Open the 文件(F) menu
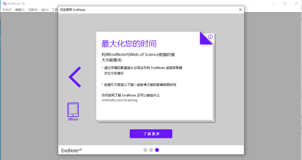 click(7, 10)
